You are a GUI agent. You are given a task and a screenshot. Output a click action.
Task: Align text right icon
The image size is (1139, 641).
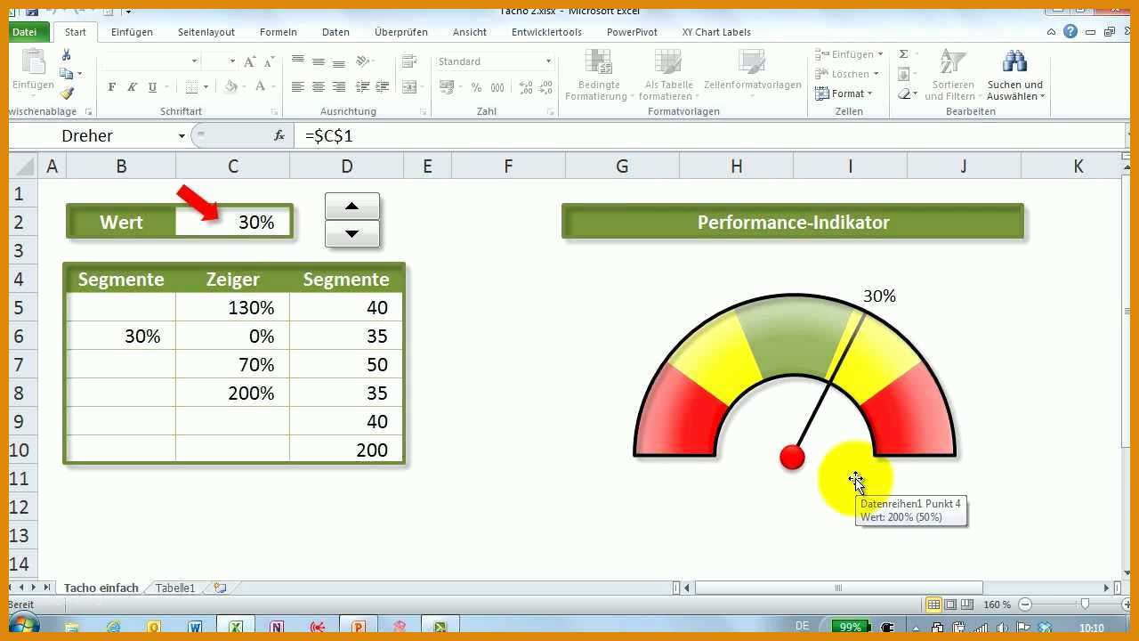(338, 87)
